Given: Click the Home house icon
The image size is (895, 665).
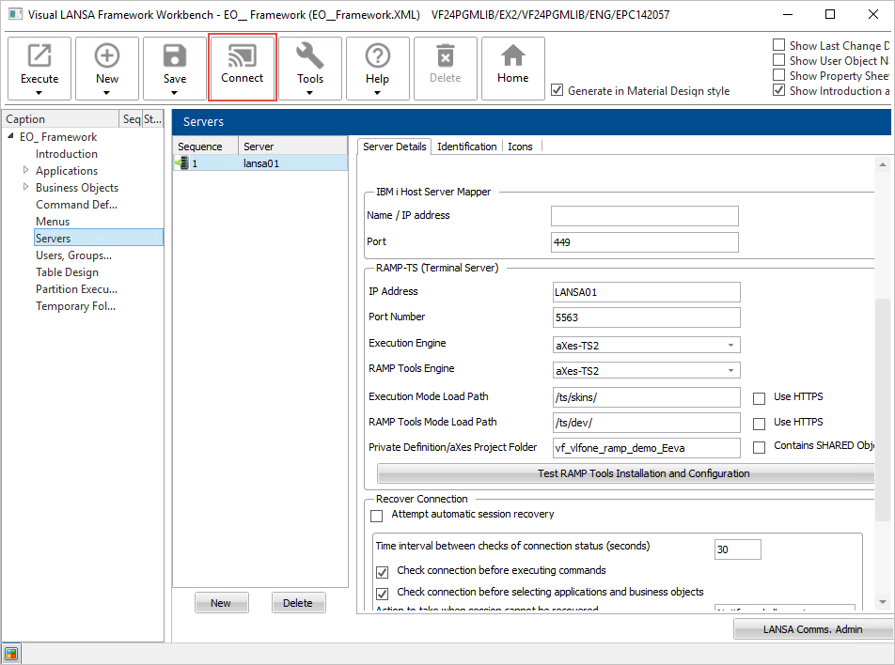Looking at the screenshot, I should [x=513, y=57].
